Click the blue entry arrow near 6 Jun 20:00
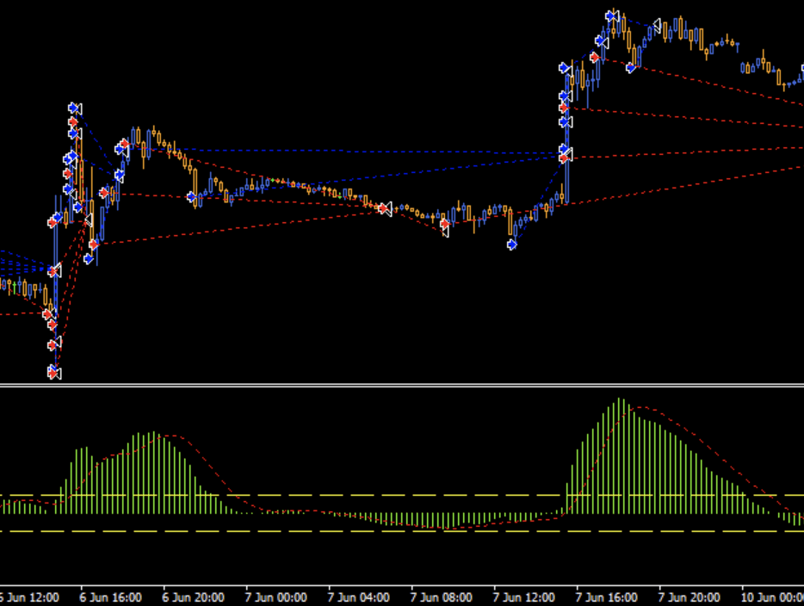Image resolution: width=804 pixels, height=606 pixels. [x=193, y=197]
